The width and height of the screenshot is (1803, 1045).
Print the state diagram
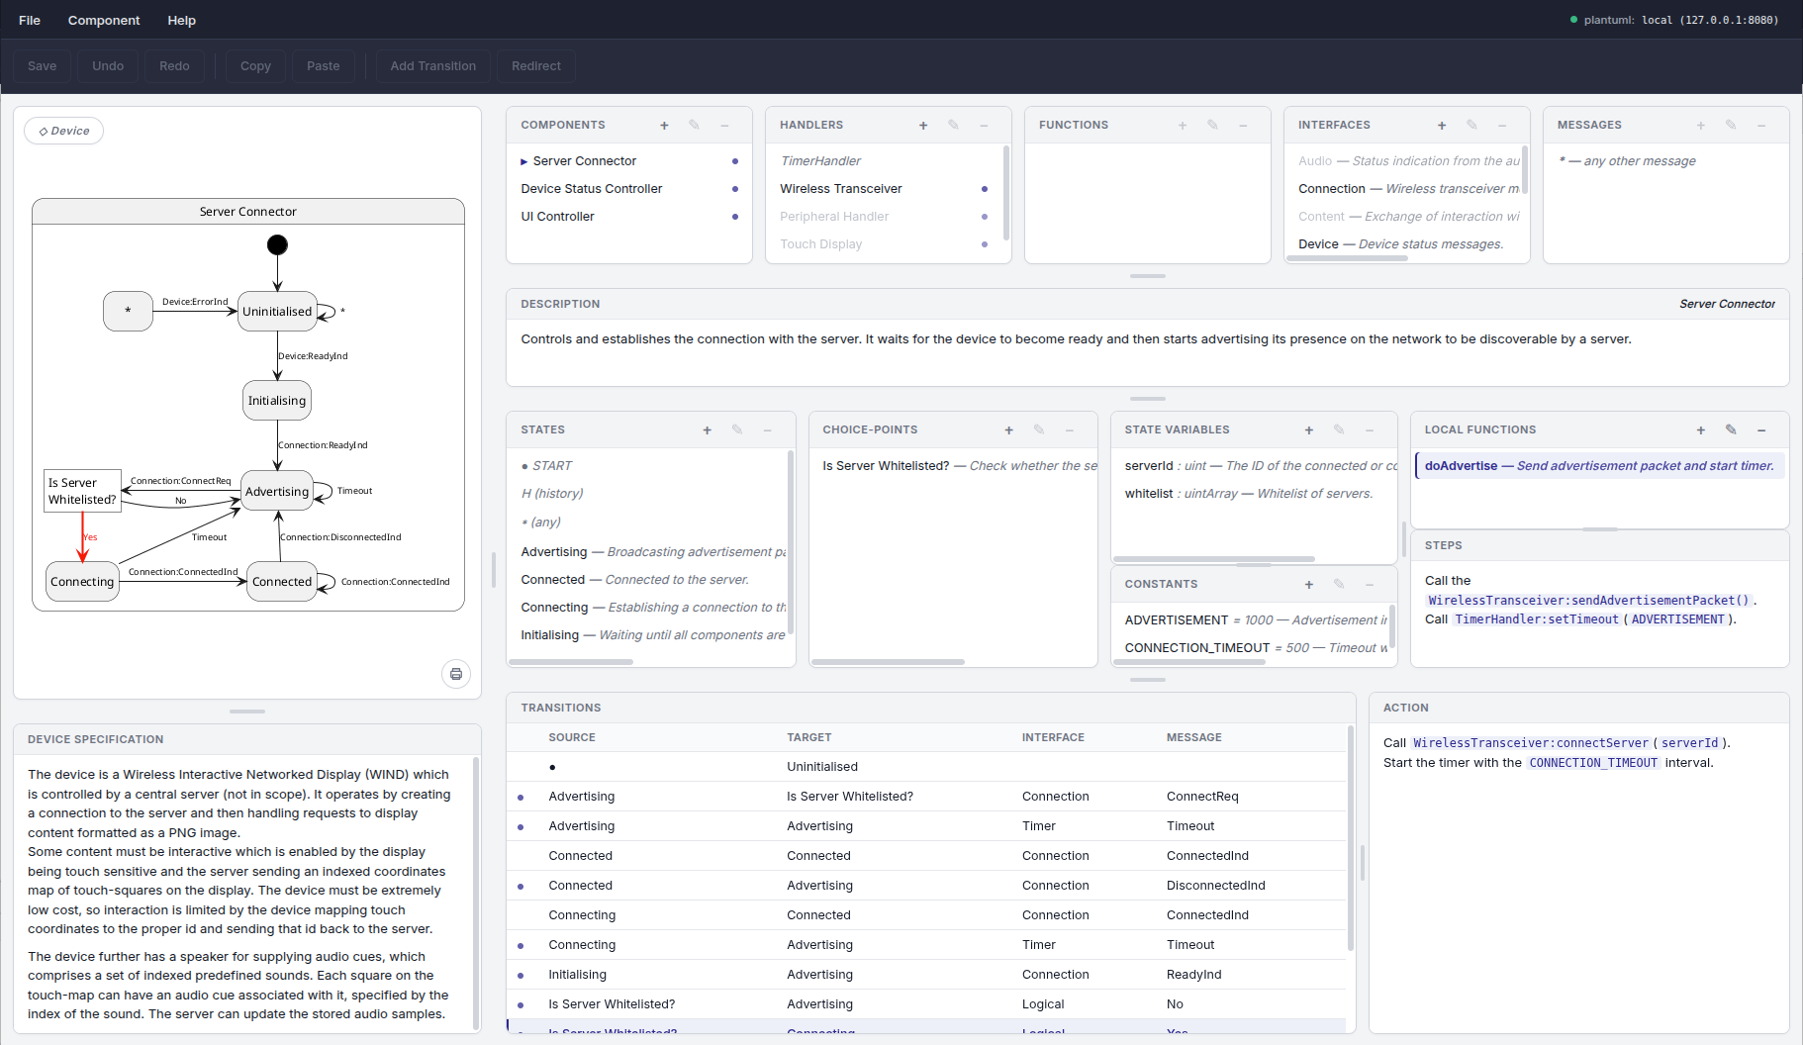click(x=456, y=674)
